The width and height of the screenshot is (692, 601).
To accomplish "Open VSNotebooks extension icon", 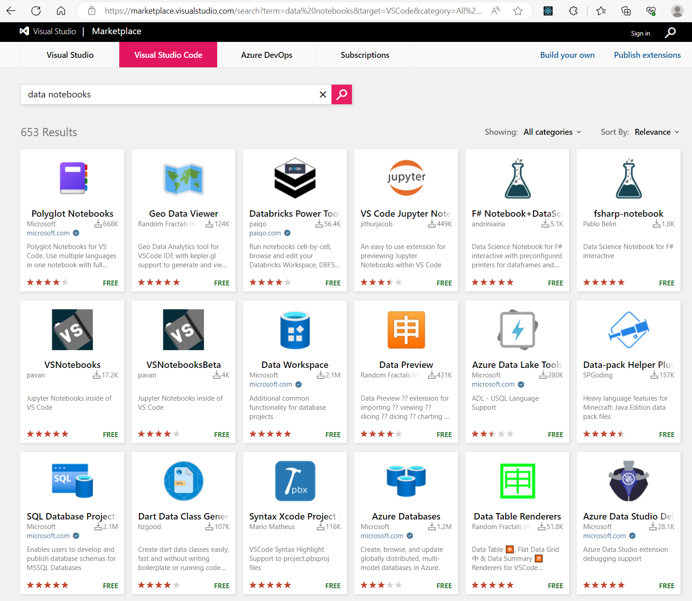I will coord(72,330).
